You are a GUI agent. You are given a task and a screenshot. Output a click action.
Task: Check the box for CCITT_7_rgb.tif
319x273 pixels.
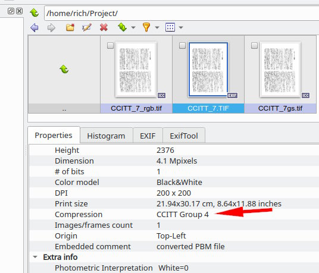110,46
